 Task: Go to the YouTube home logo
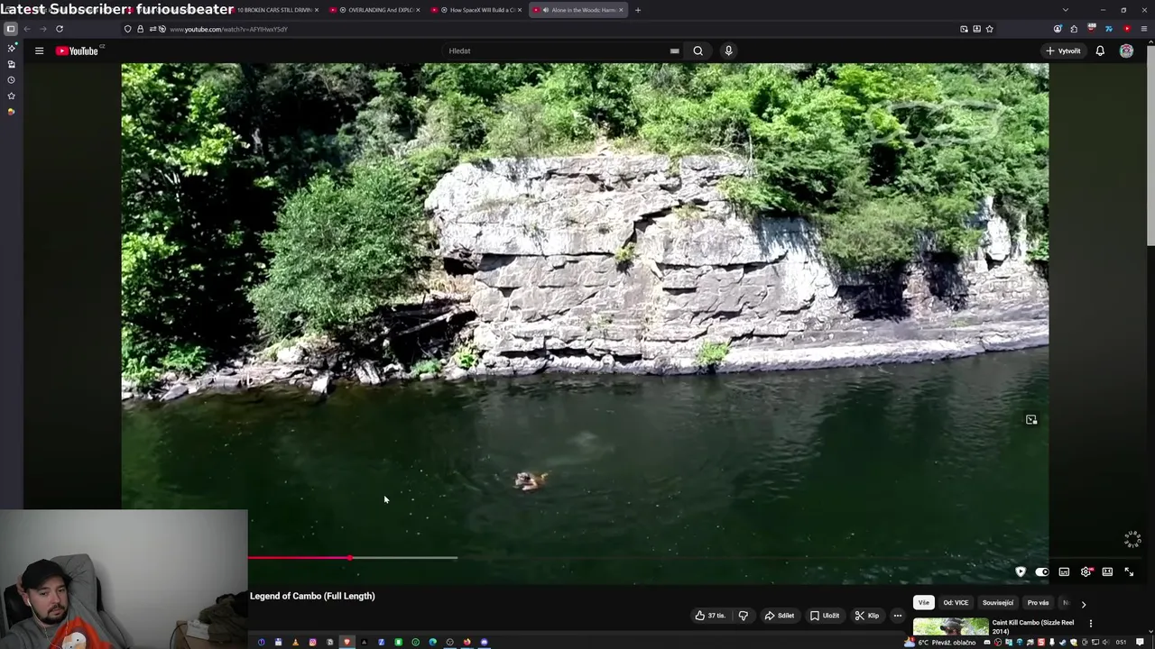(x=78, y=50)
